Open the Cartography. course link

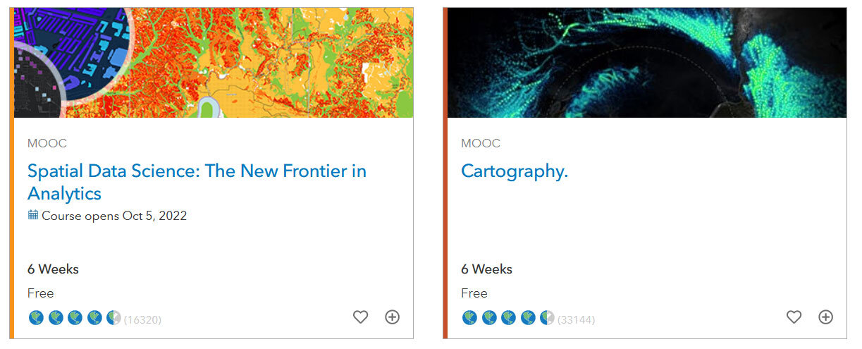click(515, 171)
